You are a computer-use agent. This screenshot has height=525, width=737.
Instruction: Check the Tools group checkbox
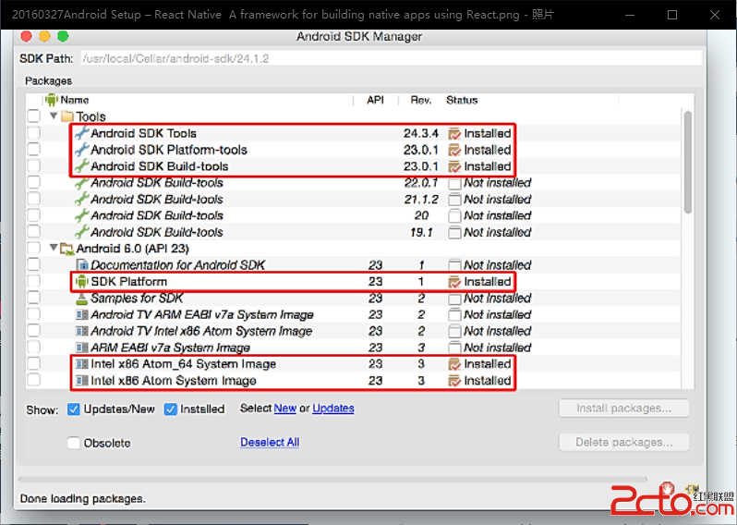tap(34, 116)
